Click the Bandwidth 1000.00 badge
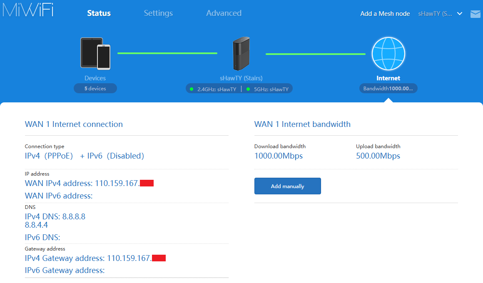This screenshot has width=483, height=283. (x=388, y=89)
